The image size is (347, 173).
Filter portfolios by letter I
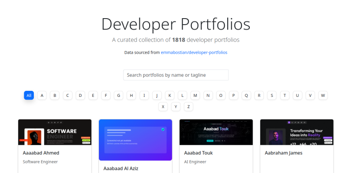tap(144, 95)
